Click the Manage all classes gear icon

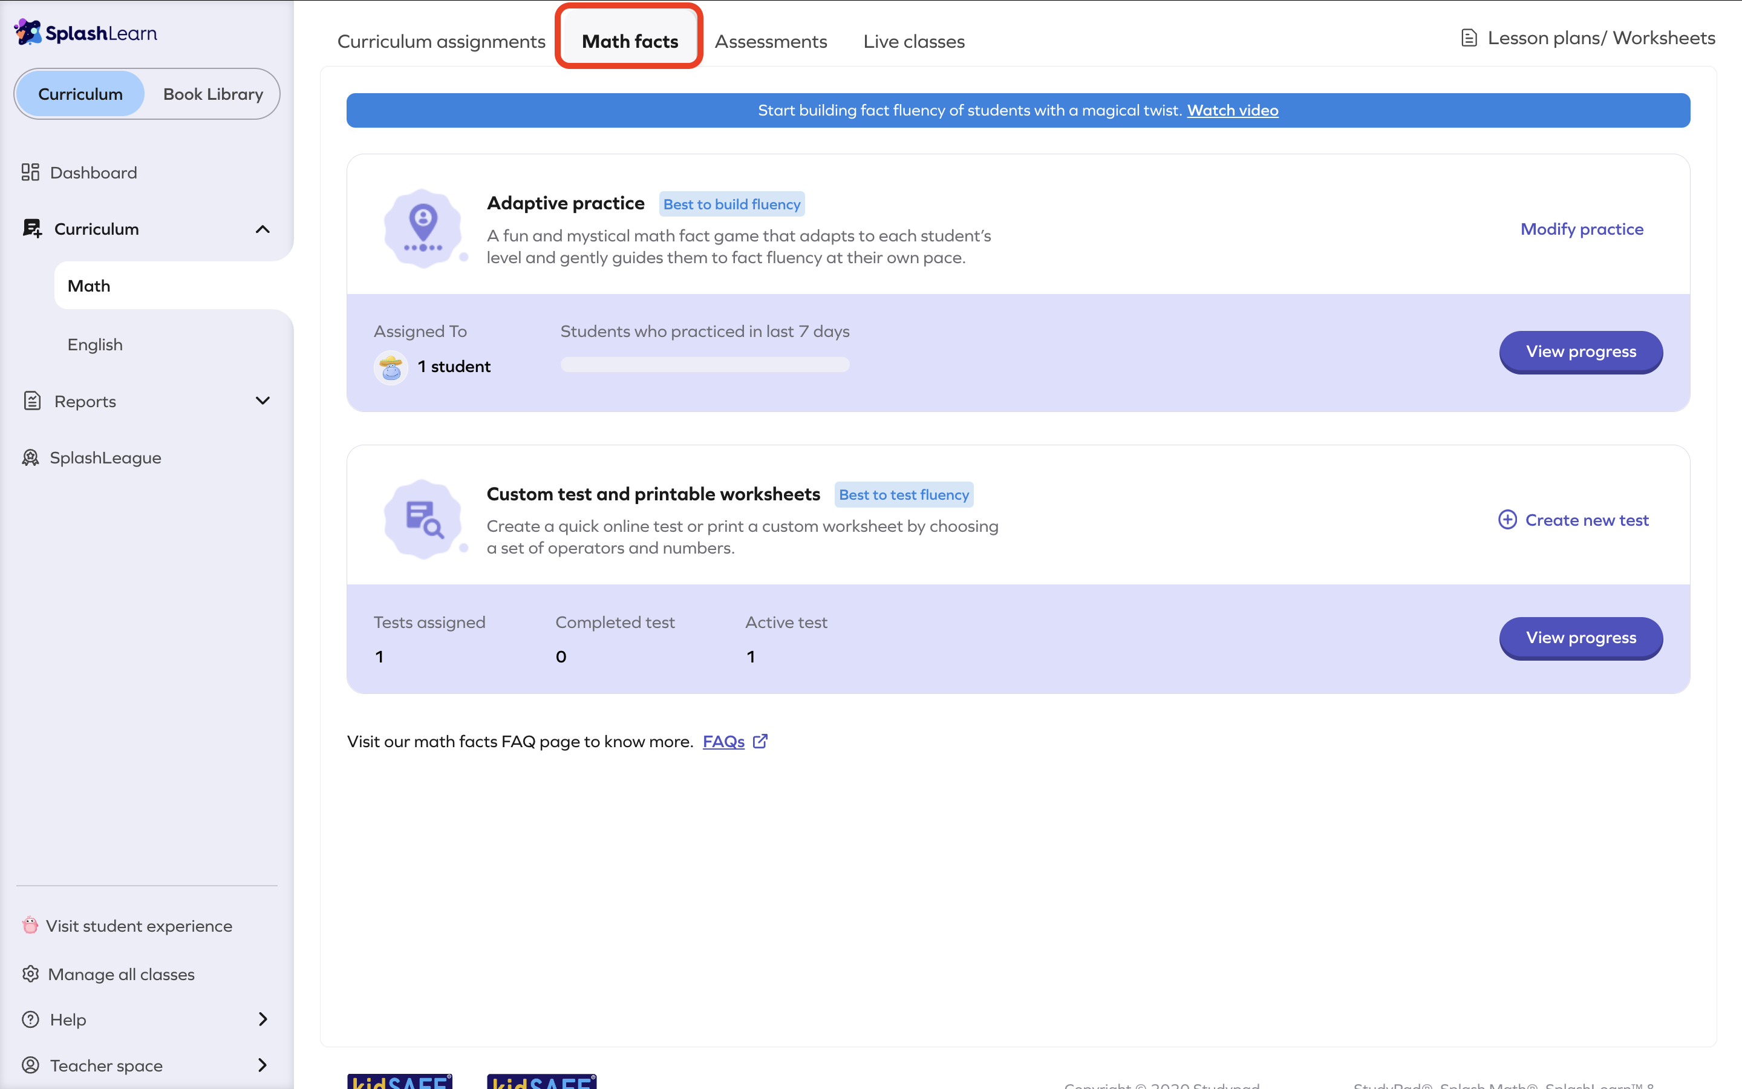[x=30, y=974]
